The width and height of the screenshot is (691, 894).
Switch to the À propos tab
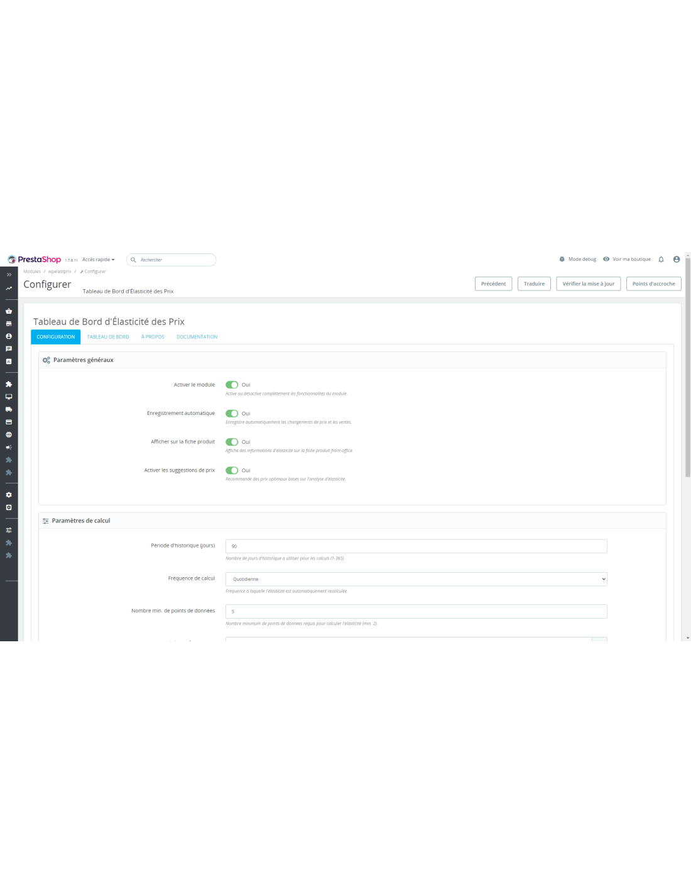click(153, 337)
